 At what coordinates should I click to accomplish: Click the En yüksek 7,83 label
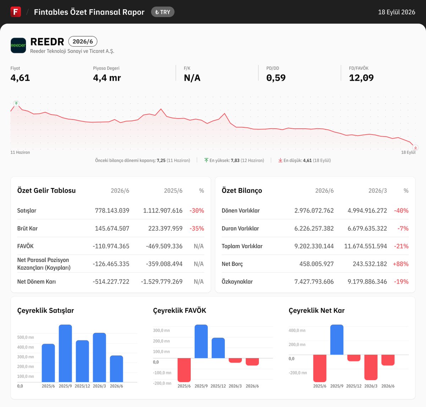click(x=237, y=160)
